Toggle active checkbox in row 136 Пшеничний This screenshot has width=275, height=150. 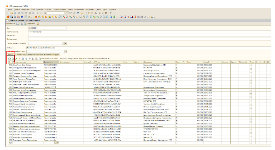(x=251, y=140)
